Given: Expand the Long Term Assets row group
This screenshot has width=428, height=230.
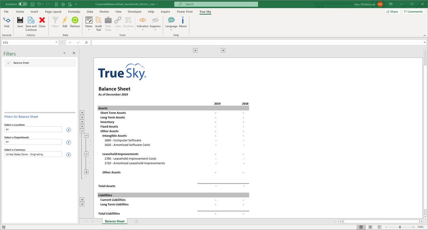Looking at the screenshot, I should click(x=82, y=117).
